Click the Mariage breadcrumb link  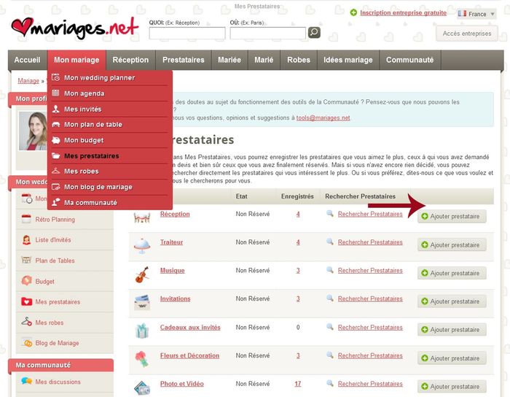tap(28, 81)
